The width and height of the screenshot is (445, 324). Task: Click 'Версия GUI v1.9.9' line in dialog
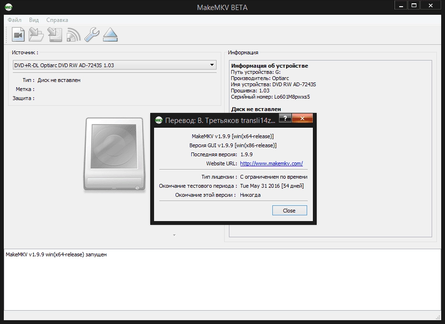click(x=233, y=145)
